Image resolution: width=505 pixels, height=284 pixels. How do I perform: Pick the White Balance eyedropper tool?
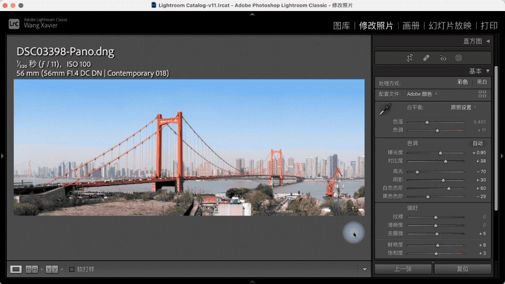click(386, 109)
